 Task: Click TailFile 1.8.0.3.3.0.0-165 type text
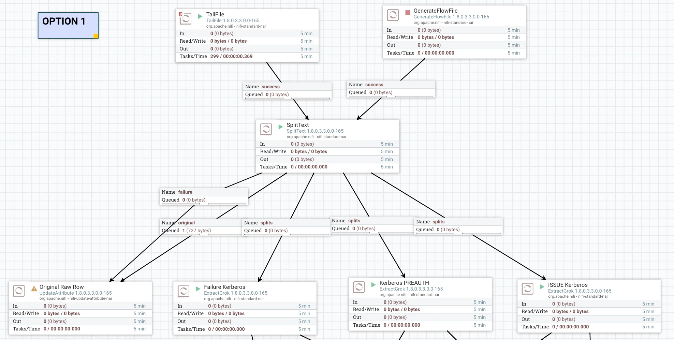point(233,20)
